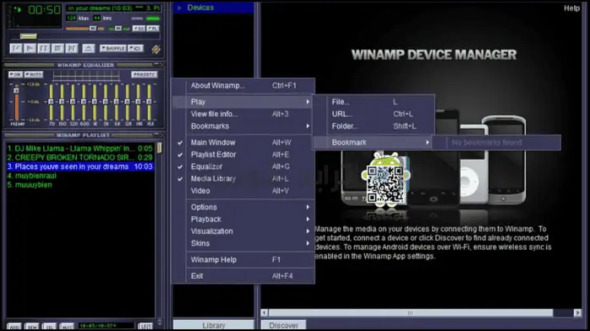Image resolution: width=590 pixels, height=331 pixels.
Task: Click the Previous track button
Action: [x=16, y=48]
